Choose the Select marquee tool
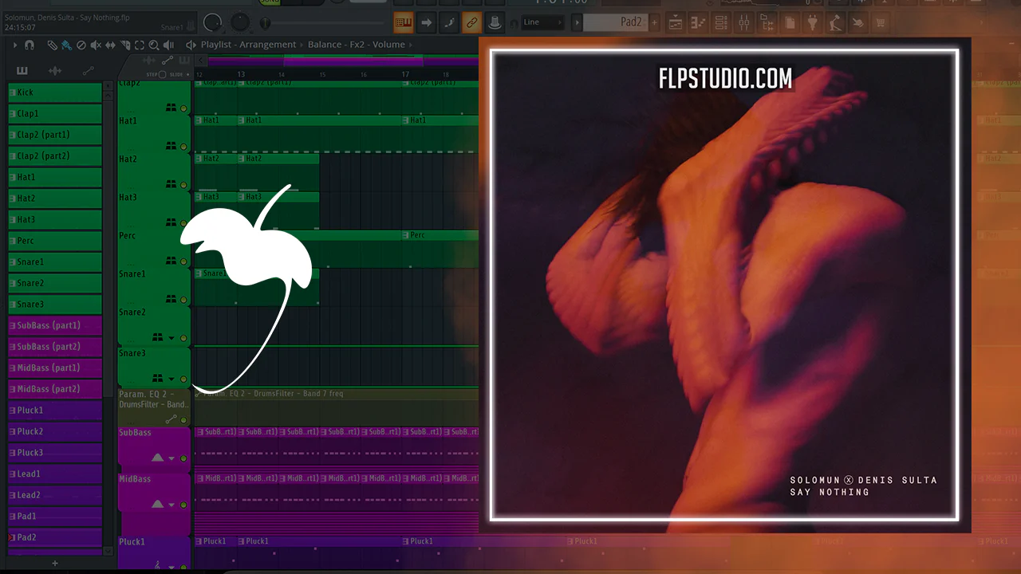 pyautogui.click(x=140, y=45)
